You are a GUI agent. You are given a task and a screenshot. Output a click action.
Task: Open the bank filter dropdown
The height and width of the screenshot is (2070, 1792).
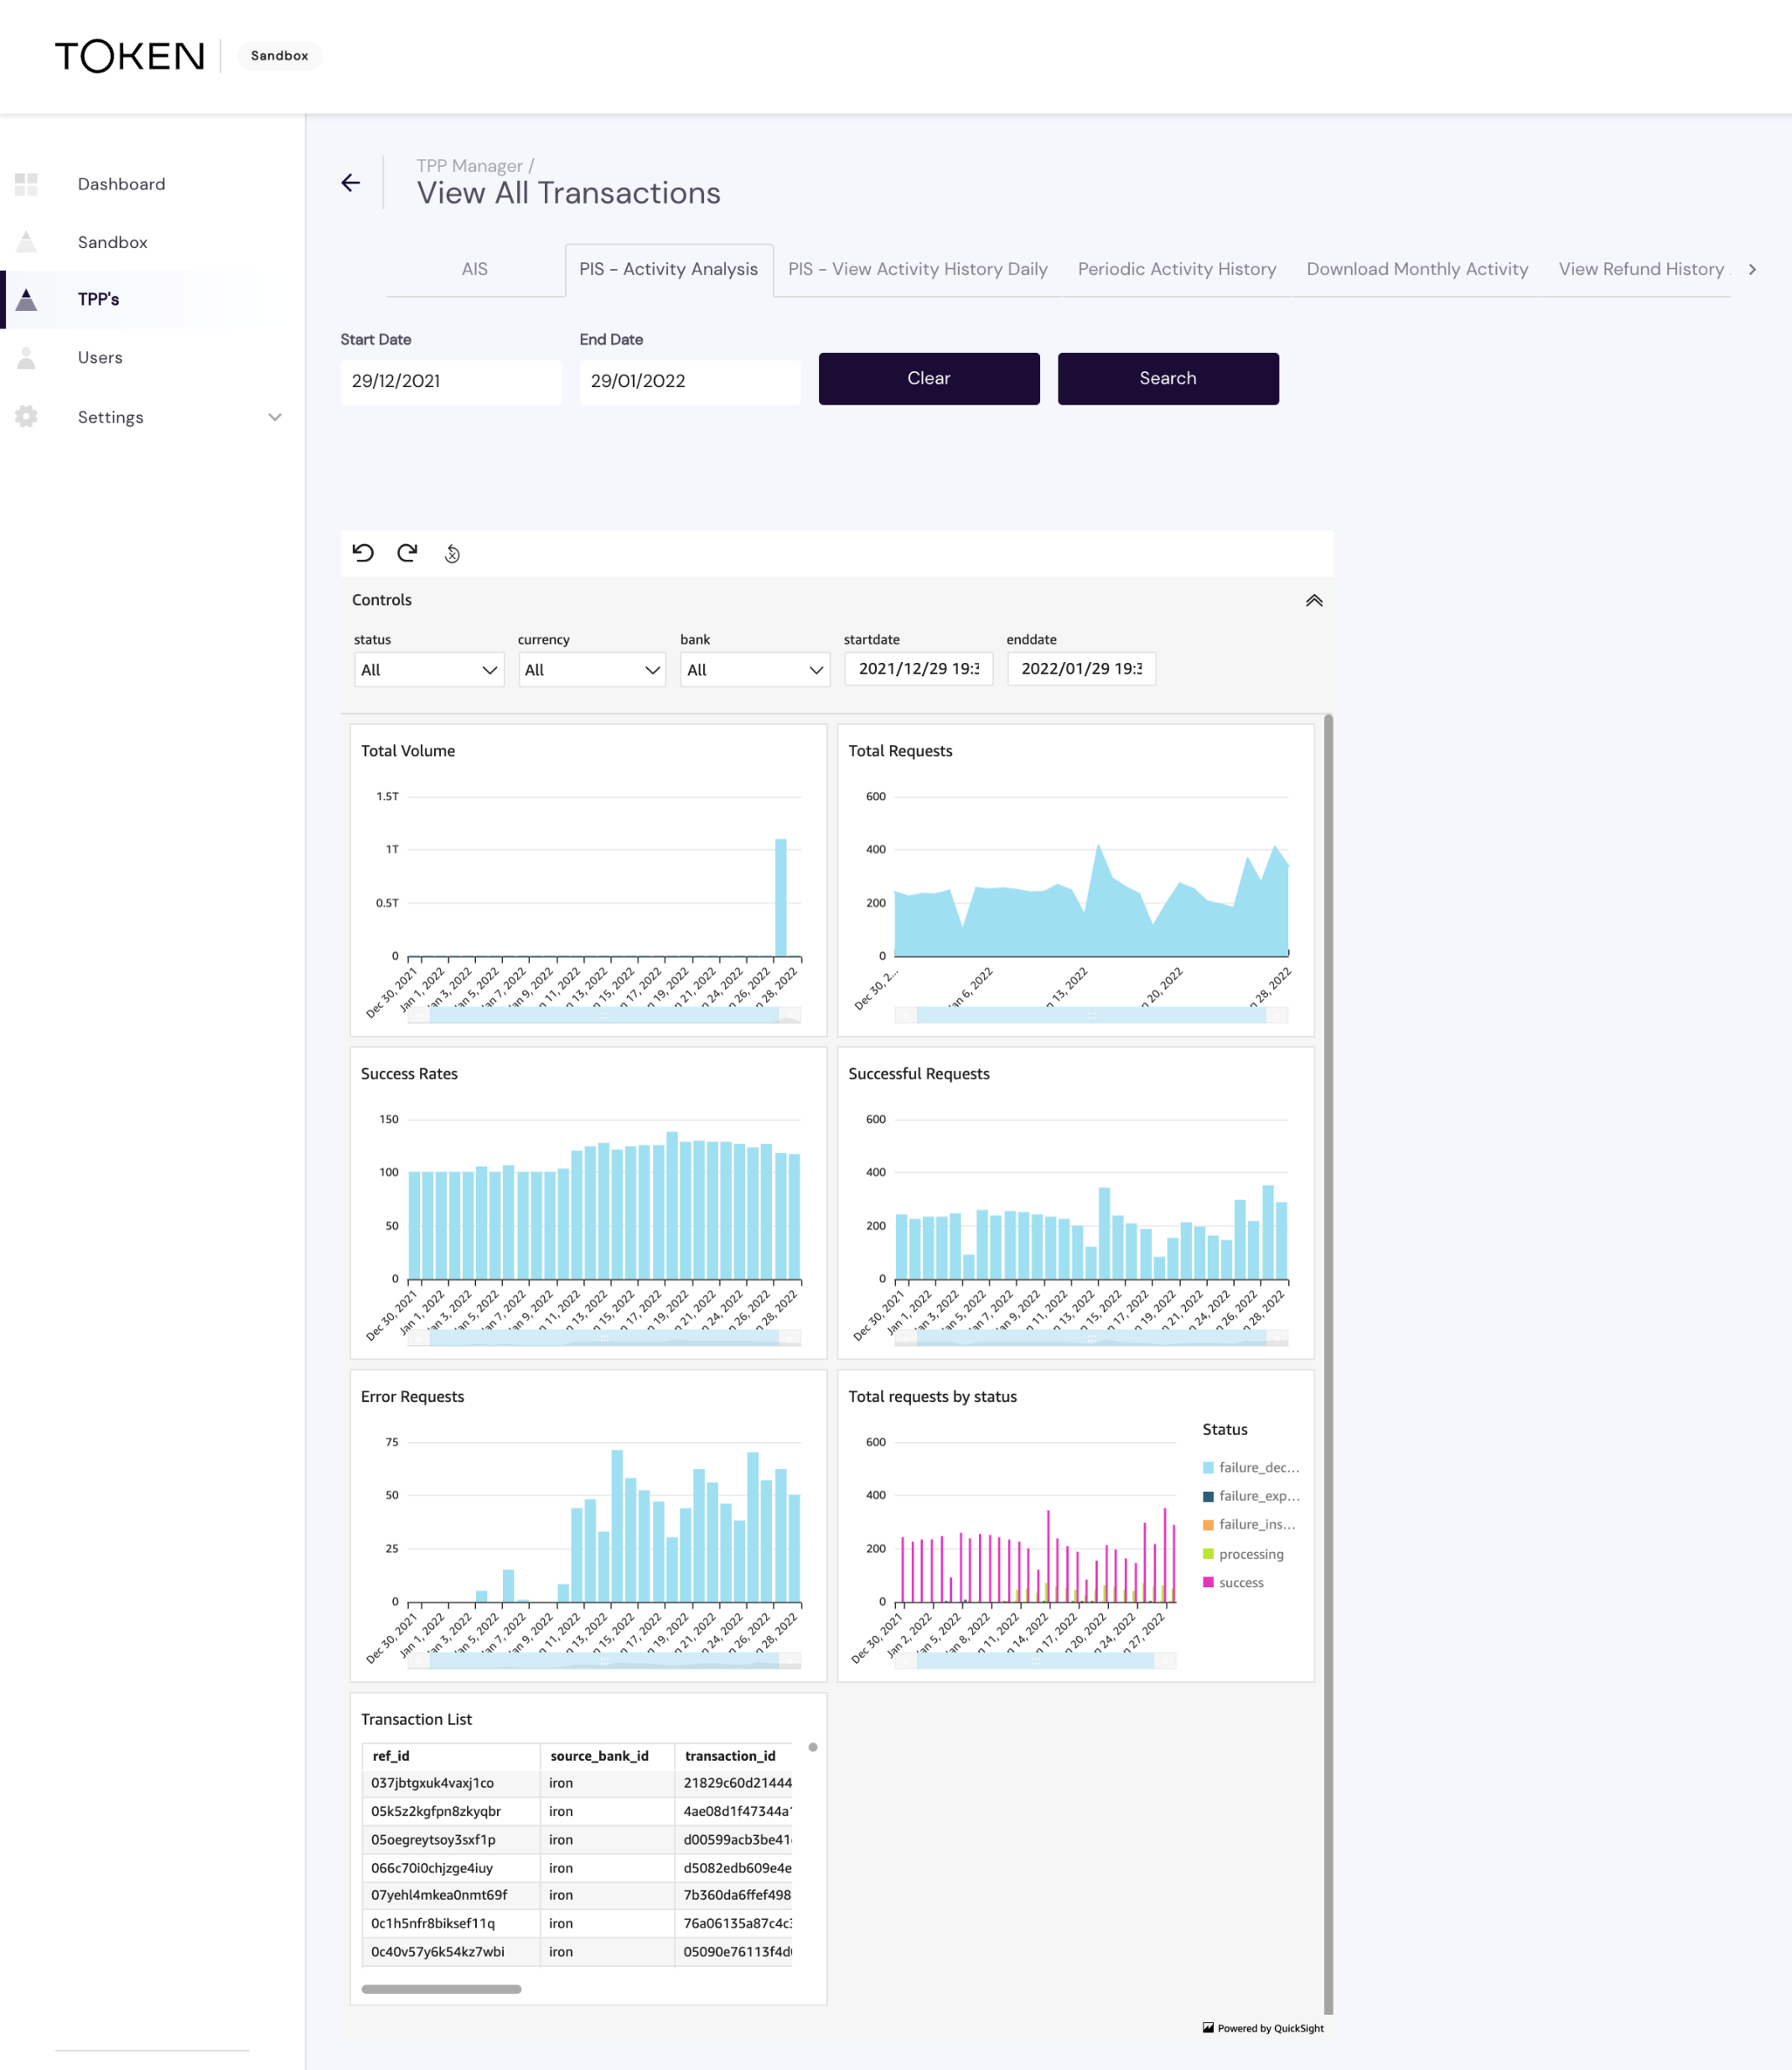[755, 670]
